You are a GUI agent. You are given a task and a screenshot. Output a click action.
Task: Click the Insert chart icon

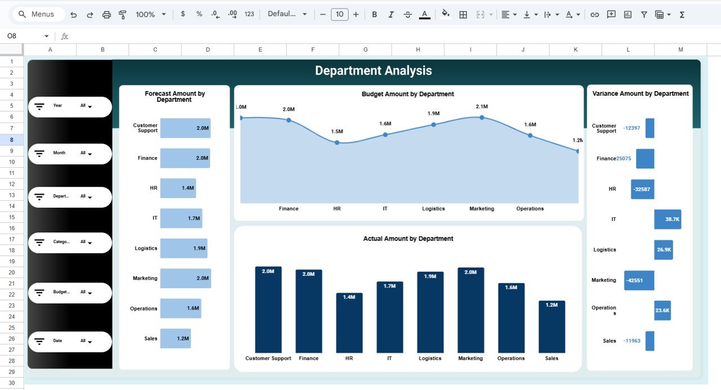point(627,15)
